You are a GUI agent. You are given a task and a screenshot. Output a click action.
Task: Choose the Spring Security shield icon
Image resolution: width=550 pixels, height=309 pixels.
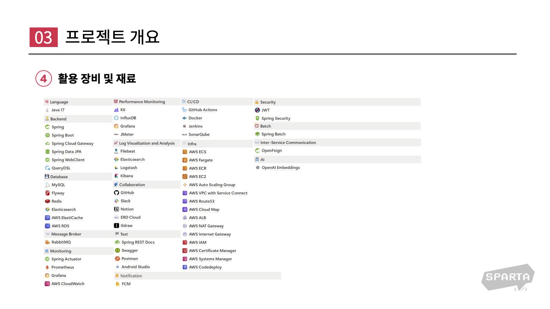[257, 118]
